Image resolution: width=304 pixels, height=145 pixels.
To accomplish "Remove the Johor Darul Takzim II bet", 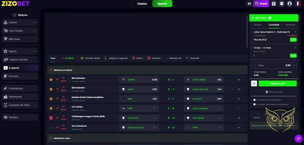I will click(x=295, y=32).
